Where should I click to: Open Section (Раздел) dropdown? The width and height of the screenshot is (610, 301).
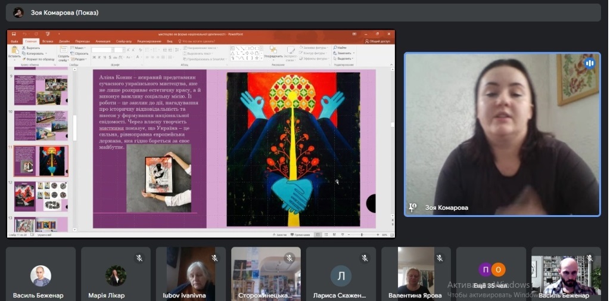coord(79,59)
